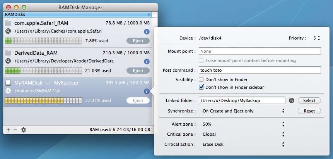Toggle Don't show in Finder

pos(201,79)
